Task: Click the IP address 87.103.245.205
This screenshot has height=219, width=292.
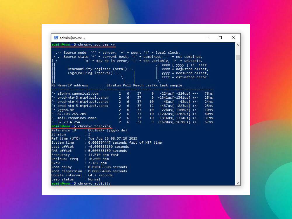Action: [x=72, y=114]
